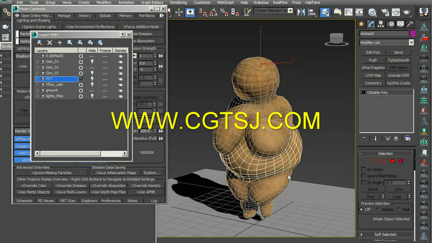Open the Preferences tab in Main Controls
Image resolution: width=432 pixels, height=243 pixels.
[x=111, y=200]
